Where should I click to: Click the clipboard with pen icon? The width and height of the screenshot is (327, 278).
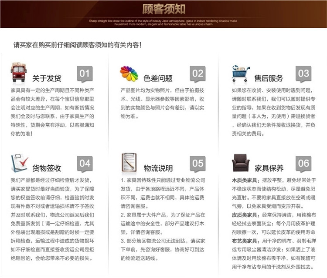(129, 162)
